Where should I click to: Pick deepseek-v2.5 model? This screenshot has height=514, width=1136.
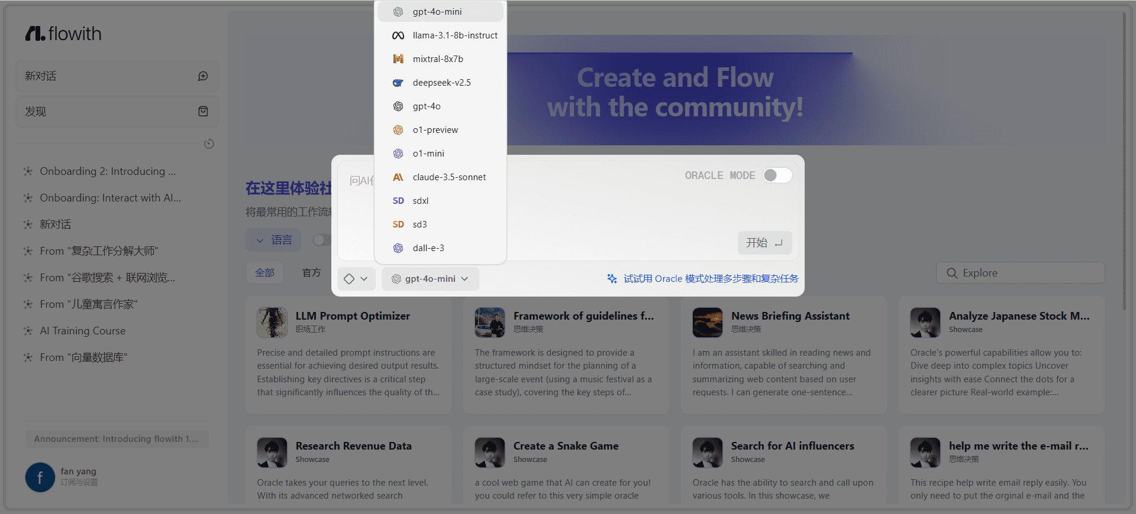pyautogui.click(x=440, y=83)
